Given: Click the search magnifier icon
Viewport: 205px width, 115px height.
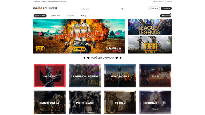Looking at the screenshot, I should click(122, 9).
